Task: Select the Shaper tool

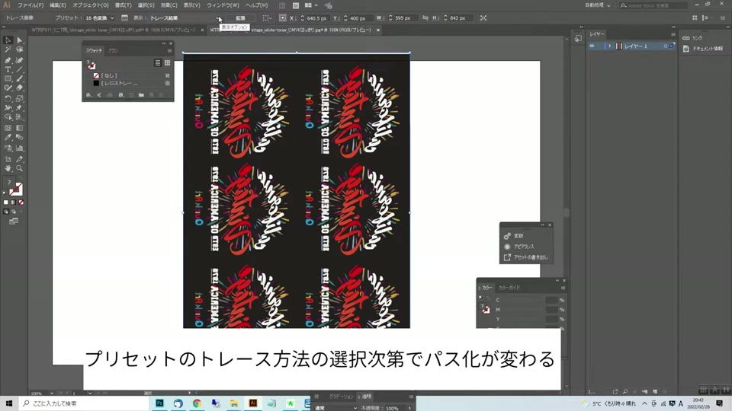Action: coord(8,88)
